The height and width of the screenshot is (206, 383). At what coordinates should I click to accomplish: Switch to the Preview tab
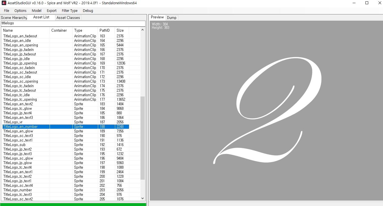tap(157, 17)
